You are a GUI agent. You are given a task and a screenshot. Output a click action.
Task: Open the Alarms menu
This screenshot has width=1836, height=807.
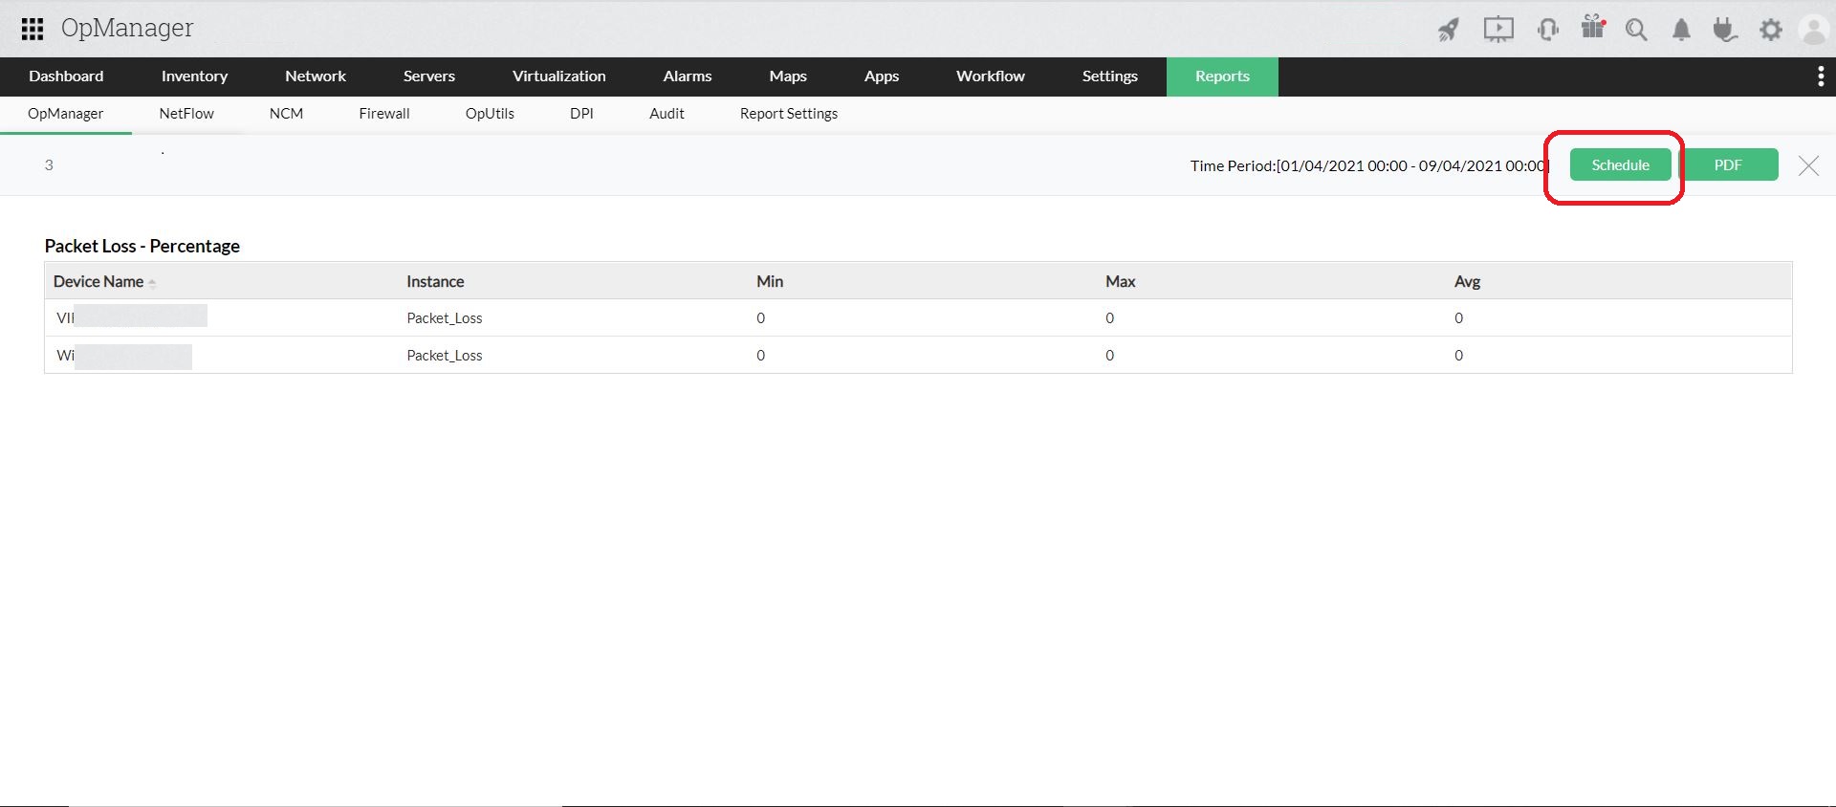[688, 76]
